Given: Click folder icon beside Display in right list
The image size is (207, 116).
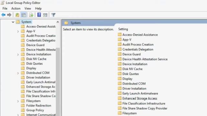Looking at the screenshot, I should [x=120, y=79].
